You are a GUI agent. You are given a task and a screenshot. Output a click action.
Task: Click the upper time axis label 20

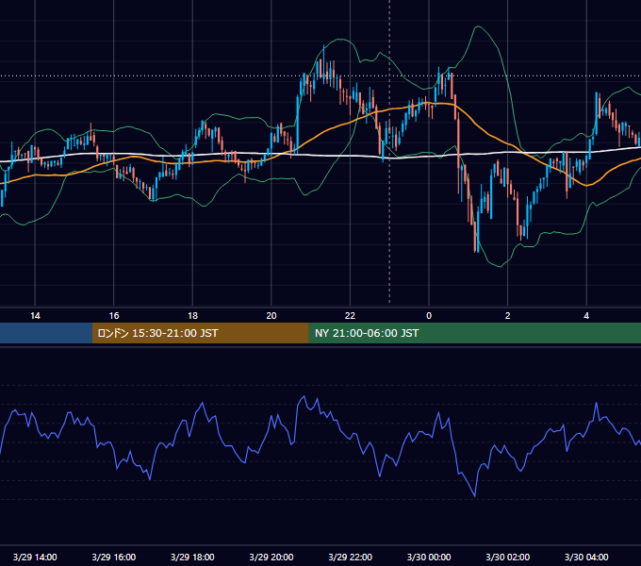click(x=271, y=316)
